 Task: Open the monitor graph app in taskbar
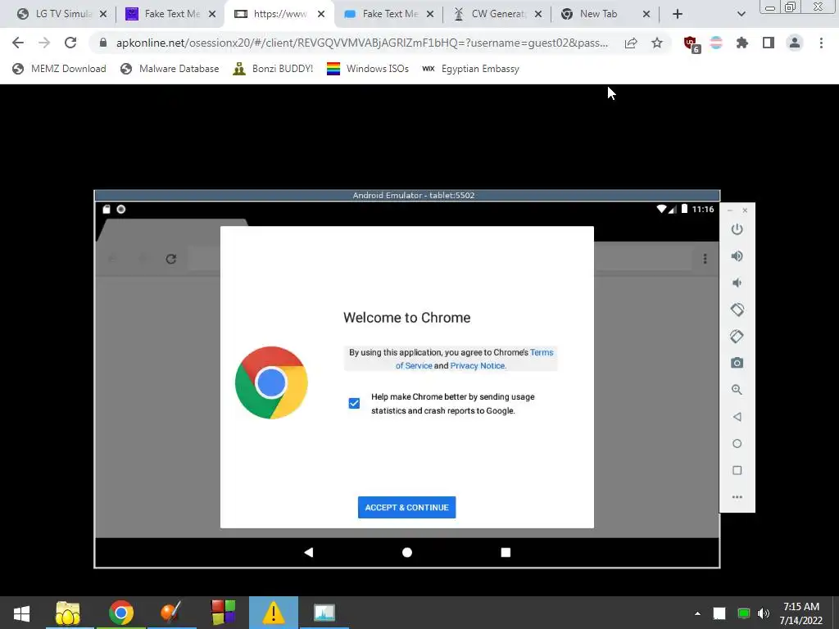coord(324,613)
